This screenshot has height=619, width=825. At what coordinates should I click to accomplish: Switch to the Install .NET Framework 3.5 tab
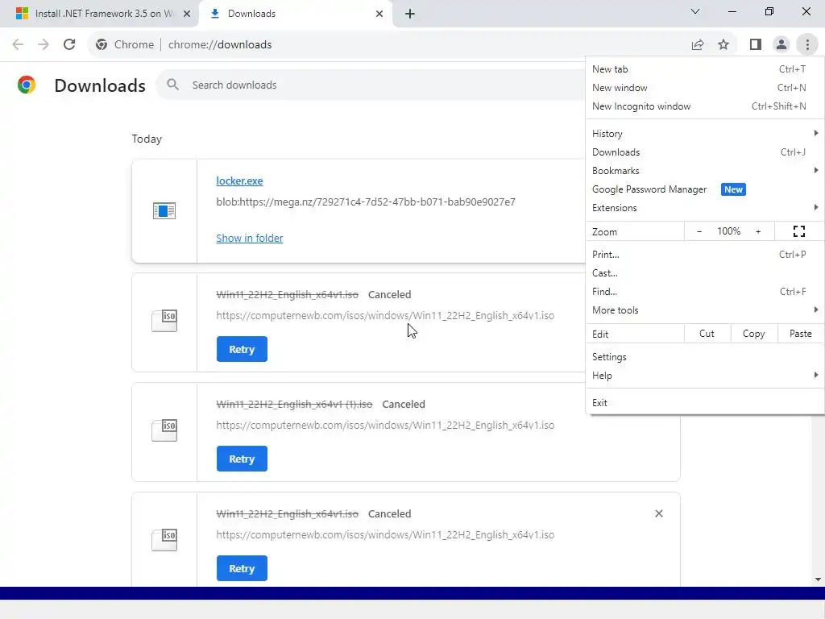pyautogui.click(x=99, y=14)
